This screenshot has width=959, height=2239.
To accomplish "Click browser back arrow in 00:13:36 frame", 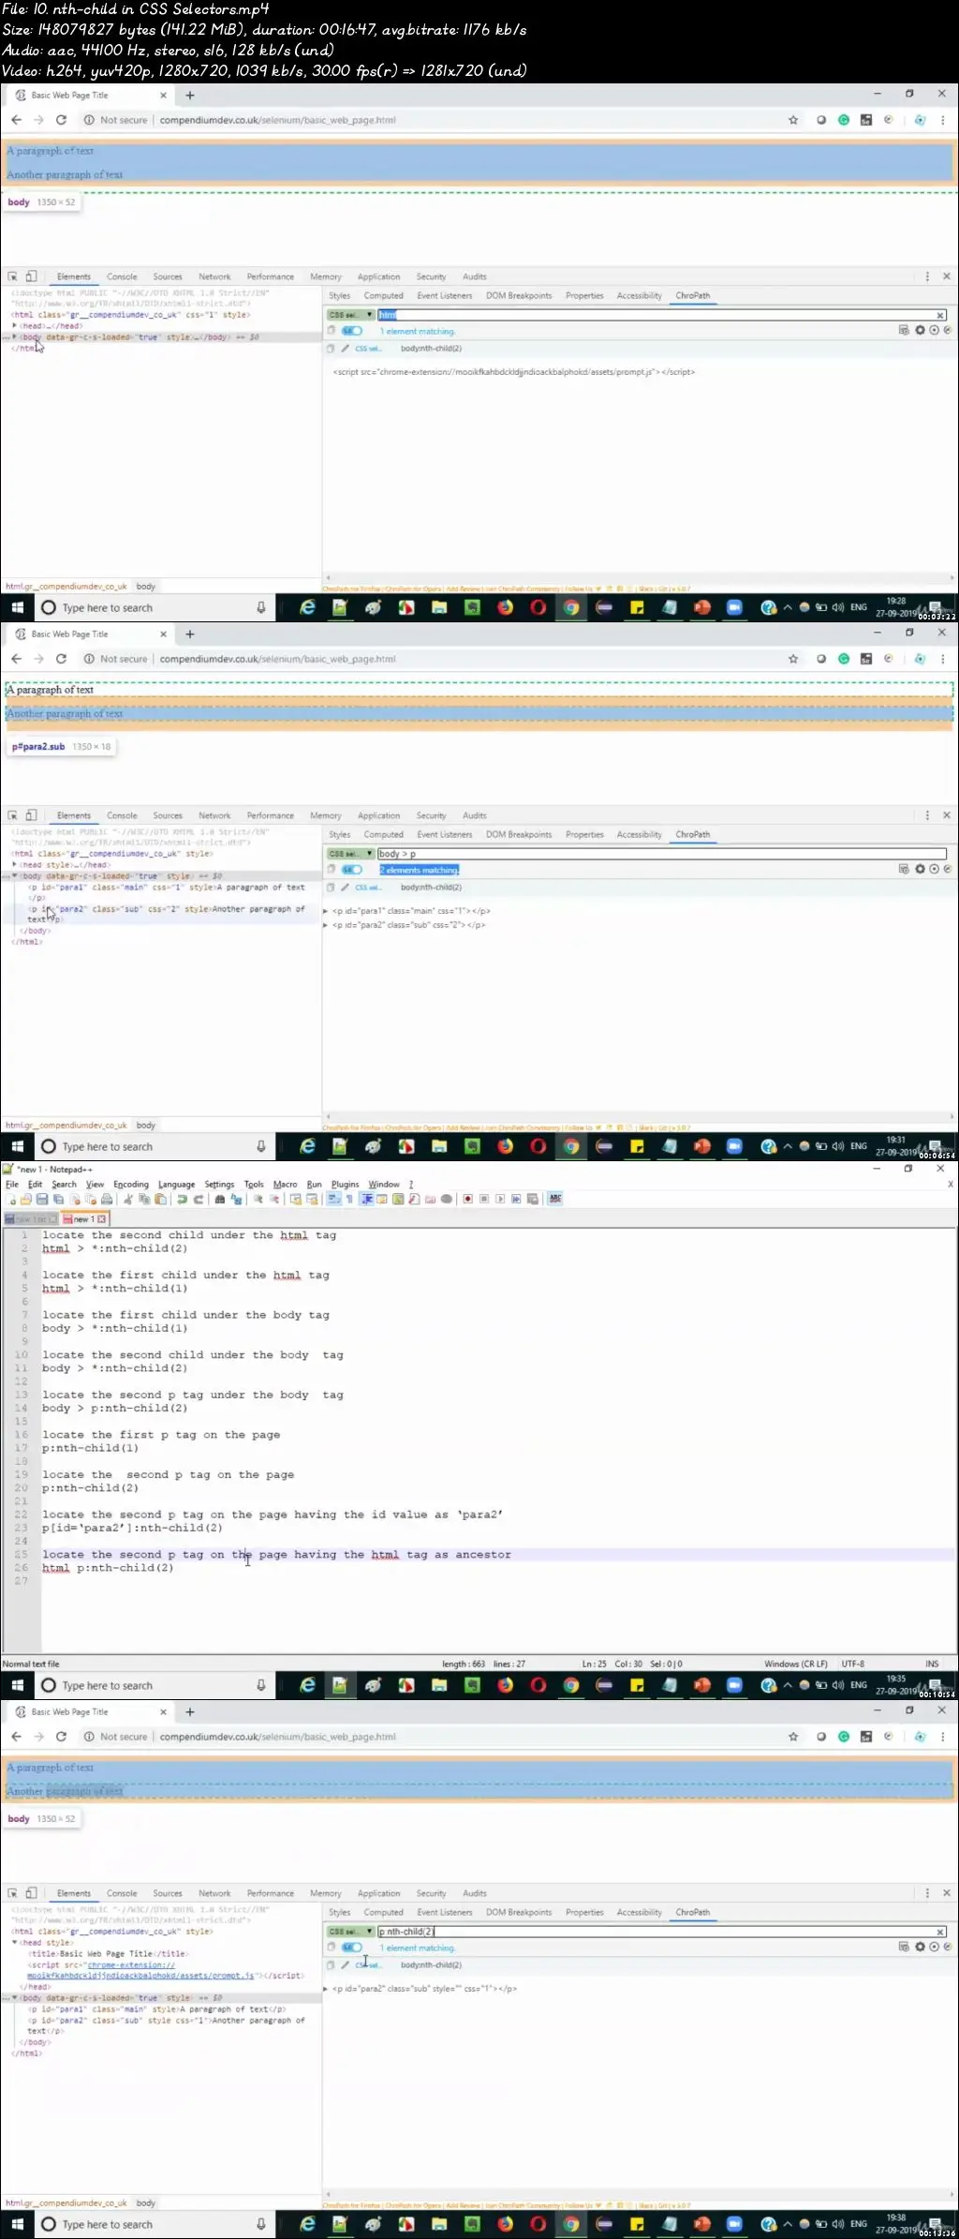I will (16, 1737).
